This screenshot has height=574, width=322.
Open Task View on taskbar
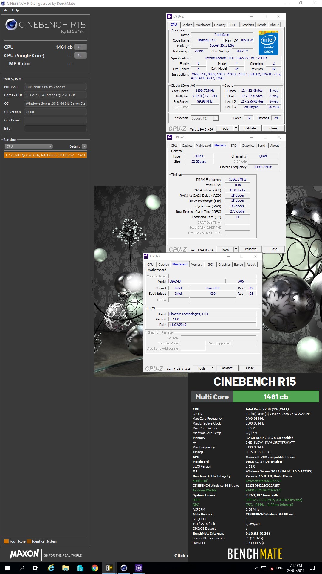point(36,568)
